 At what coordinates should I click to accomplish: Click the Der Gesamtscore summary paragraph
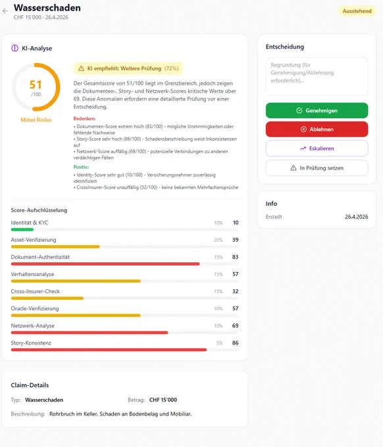155,95
